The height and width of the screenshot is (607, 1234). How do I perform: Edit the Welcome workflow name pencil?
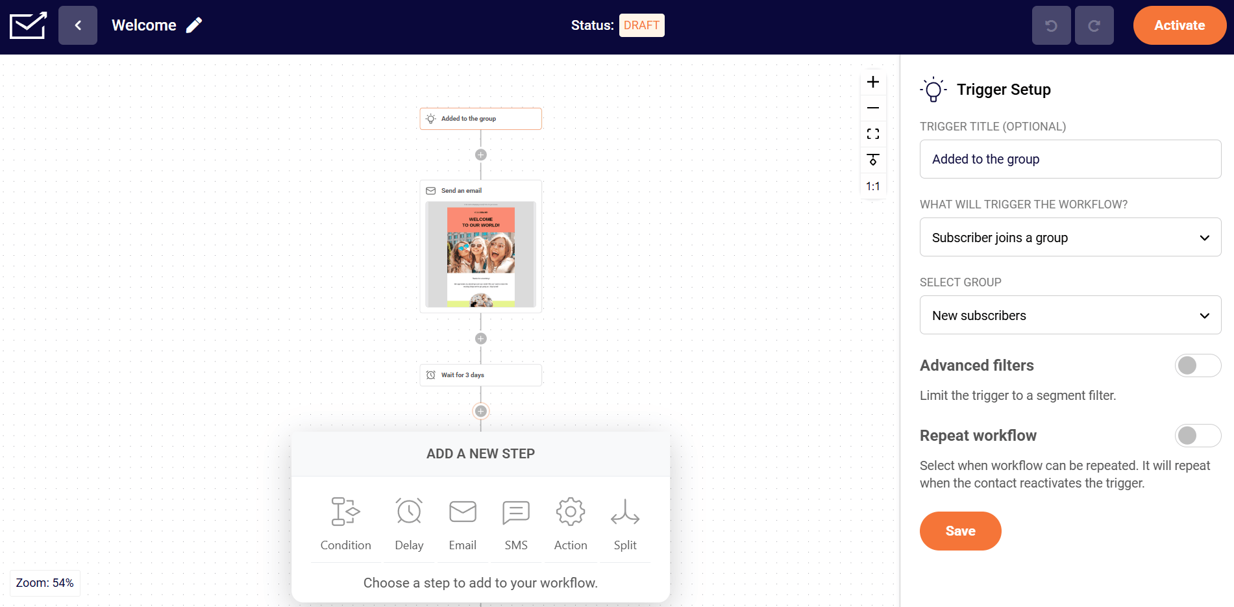(194, 25)
